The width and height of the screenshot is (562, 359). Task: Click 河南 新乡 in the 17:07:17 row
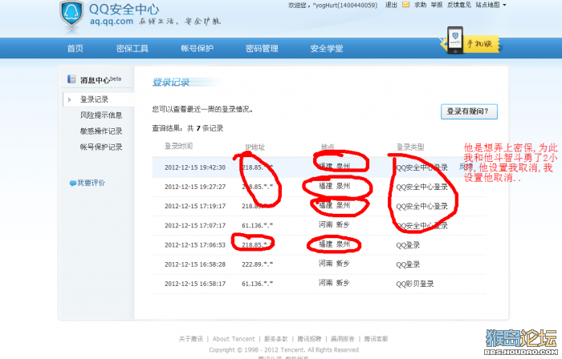click(x=334, y=224)
